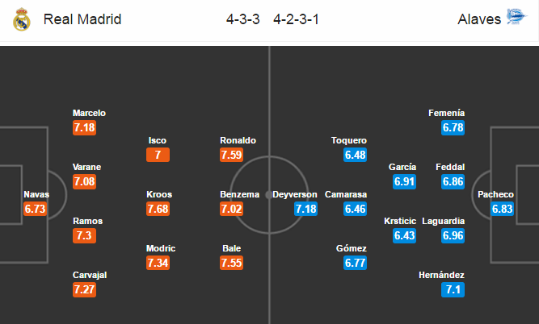Click the 4-3-3 formation label
539x324 pixels.
pos(243,19)
